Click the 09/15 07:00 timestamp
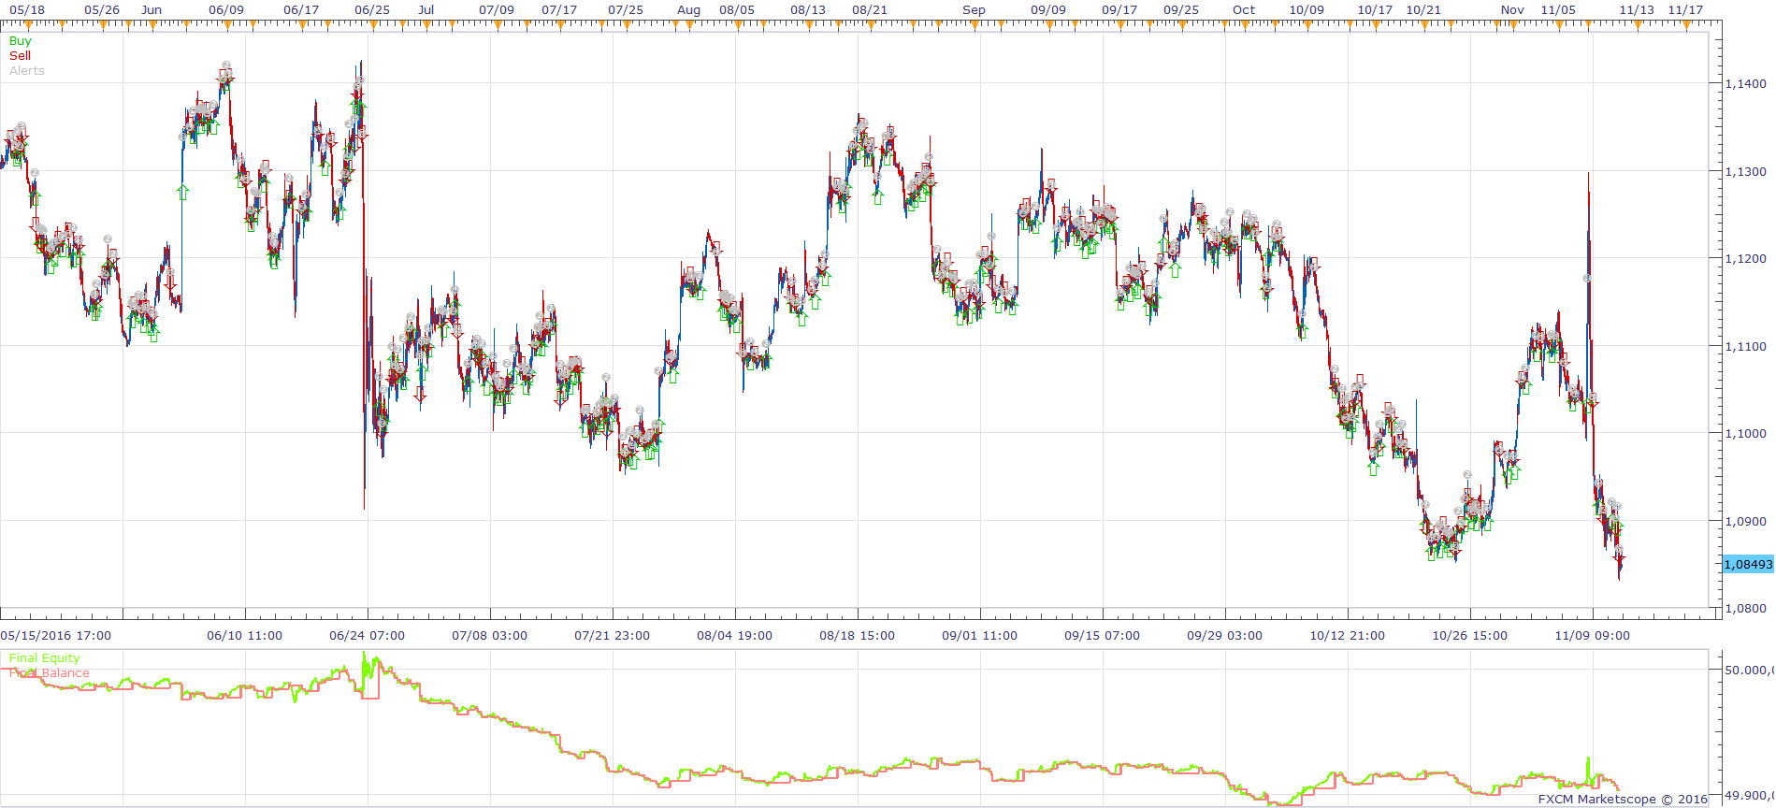The image size is (1776, 808). coord(1102,636)
